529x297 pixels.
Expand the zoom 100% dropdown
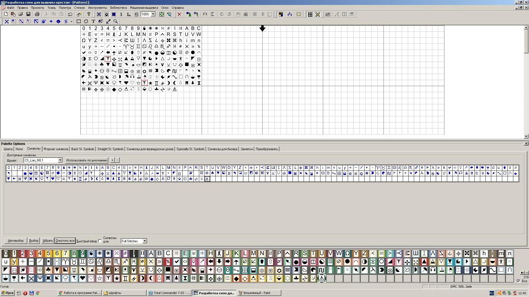(153, 14)
